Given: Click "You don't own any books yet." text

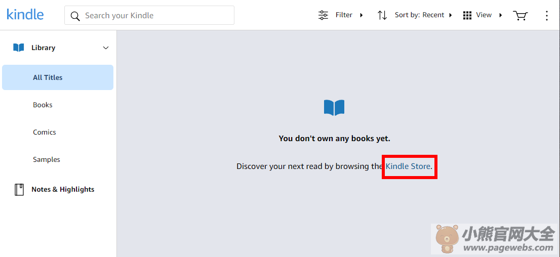Looking at the screenshot, I should (334, 139).
